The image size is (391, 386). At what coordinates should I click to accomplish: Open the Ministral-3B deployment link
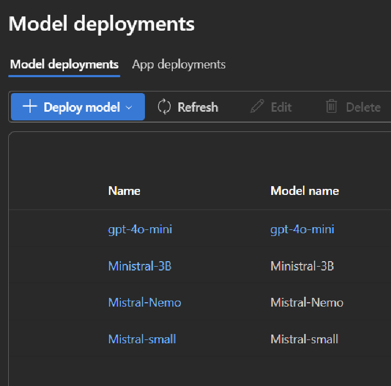pos(140,266)
